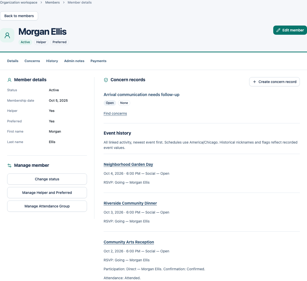Click the None badge on the concern

click(x=124, y=103)
